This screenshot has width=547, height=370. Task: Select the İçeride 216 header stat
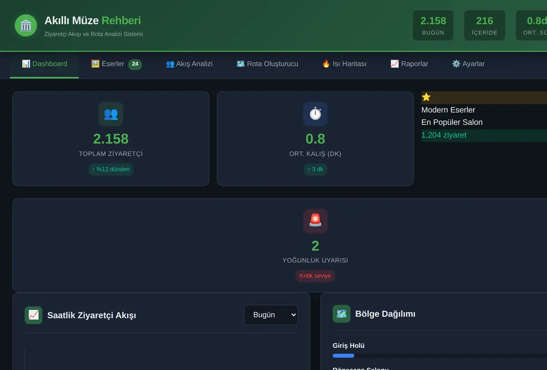click(x=485, y=26)
